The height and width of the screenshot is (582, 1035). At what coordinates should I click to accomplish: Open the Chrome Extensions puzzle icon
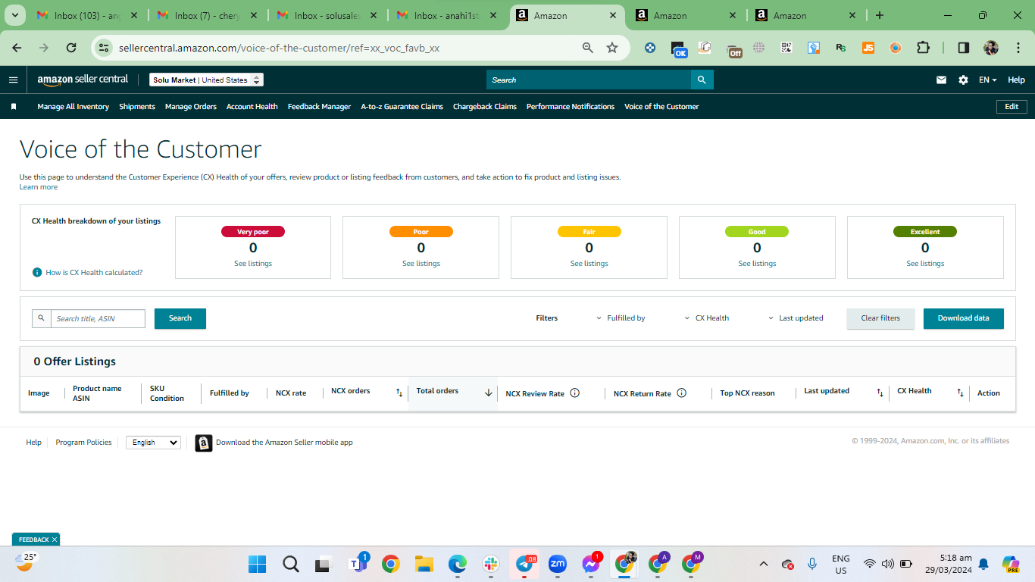[923, 48]
